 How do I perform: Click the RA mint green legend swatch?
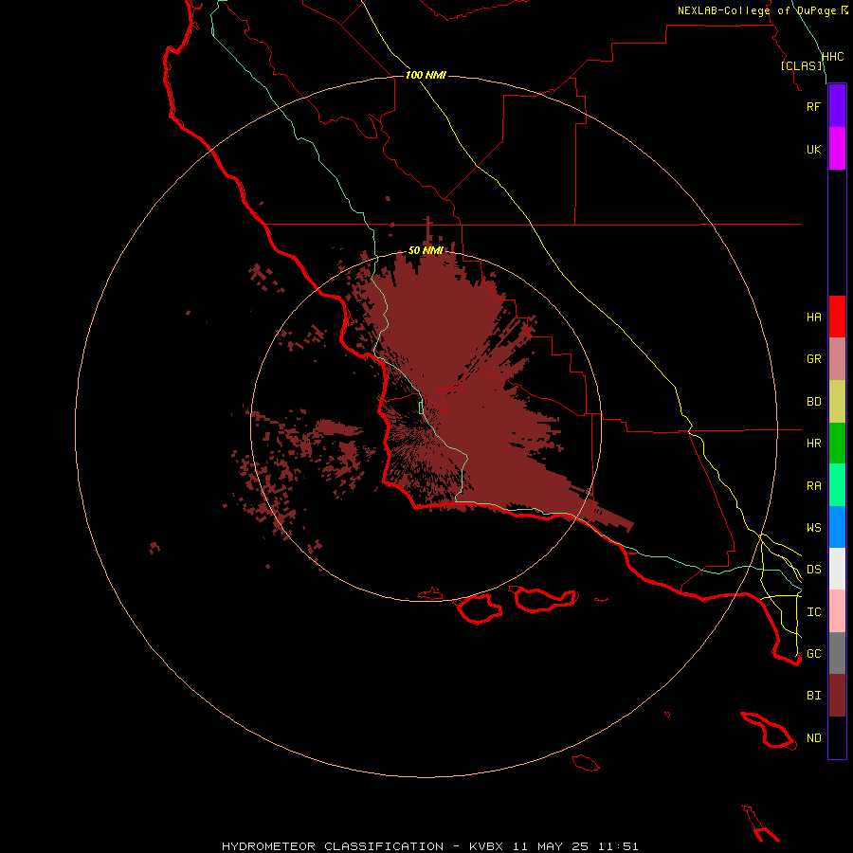[x=837, y=485]
